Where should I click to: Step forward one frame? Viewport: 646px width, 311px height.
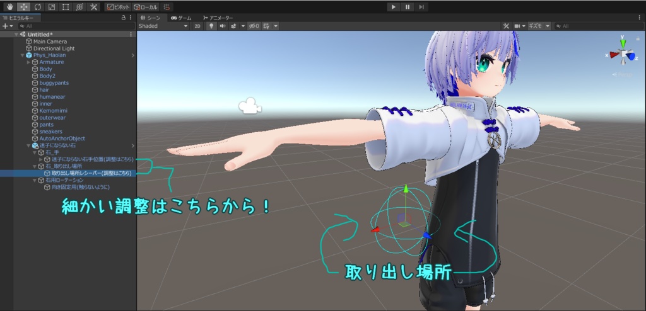point(421,7)
